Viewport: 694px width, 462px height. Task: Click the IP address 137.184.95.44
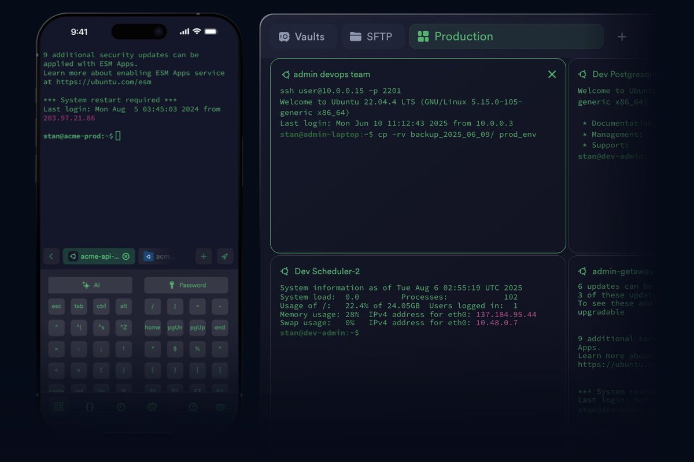(506, 315)
